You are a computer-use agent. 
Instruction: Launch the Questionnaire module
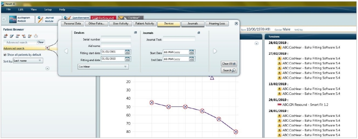point(76,17)
